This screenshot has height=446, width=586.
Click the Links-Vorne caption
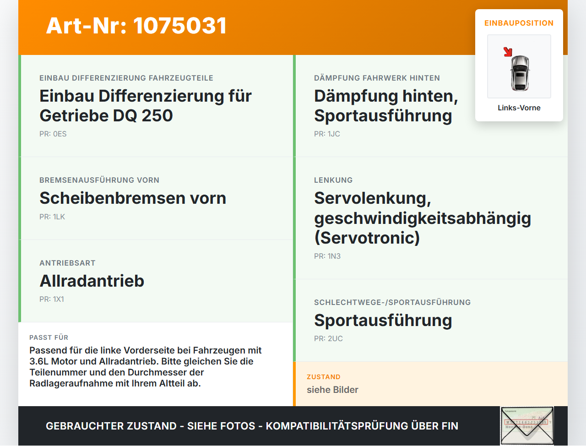click(x=519, y=108)
